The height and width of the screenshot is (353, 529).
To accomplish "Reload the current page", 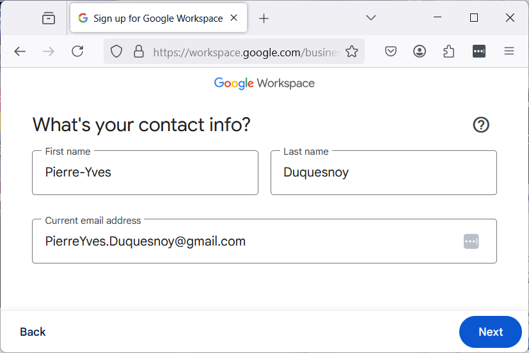I will point(77,52).
